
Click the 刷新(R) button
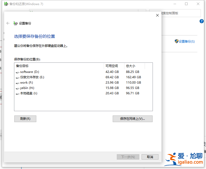tap(25, 119)
